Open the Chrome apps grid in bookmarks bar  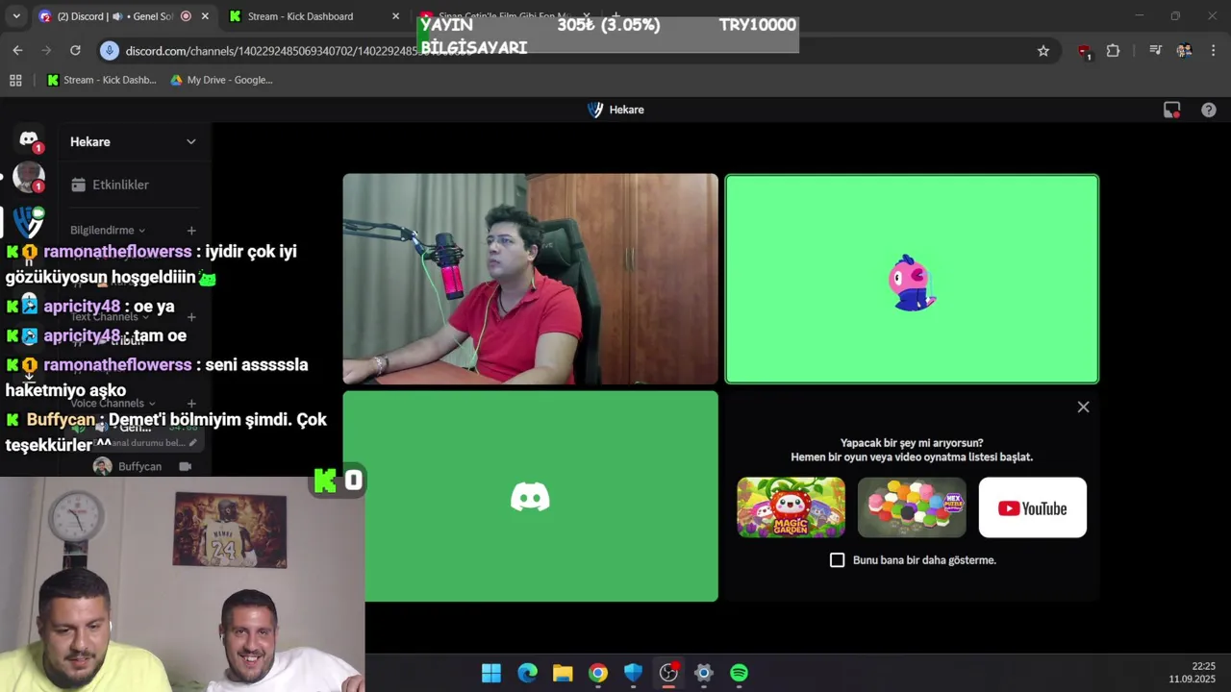click(15, 80)
